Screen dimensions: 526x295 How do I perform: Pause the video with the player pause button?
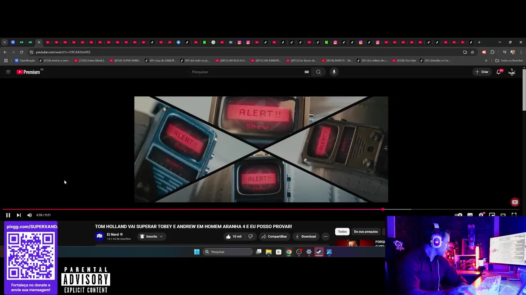click(x=8, y=215)
